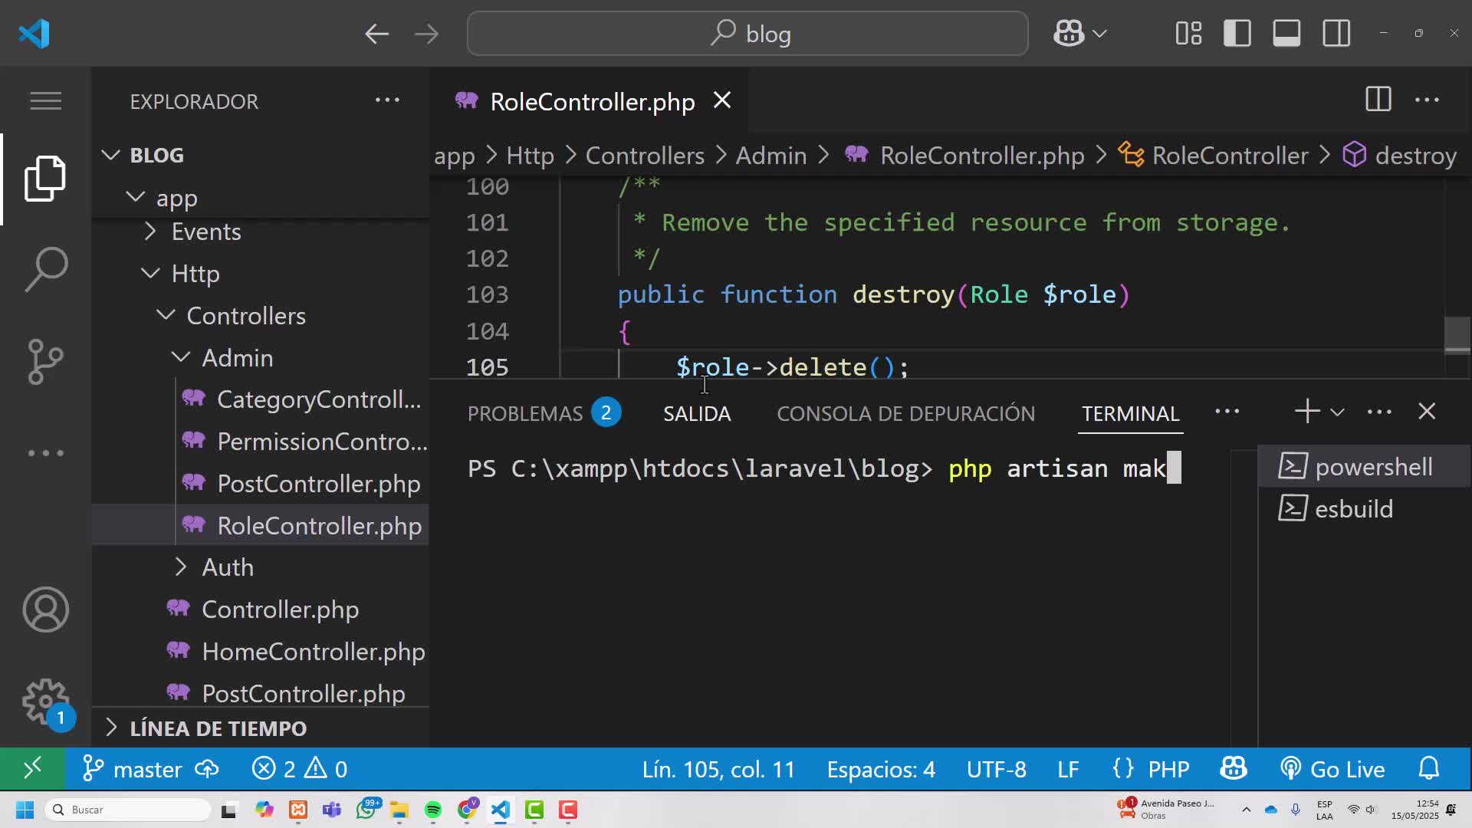Publish changes with cloud sync icon
This screenshot has width=1472, height=828.
207,768
